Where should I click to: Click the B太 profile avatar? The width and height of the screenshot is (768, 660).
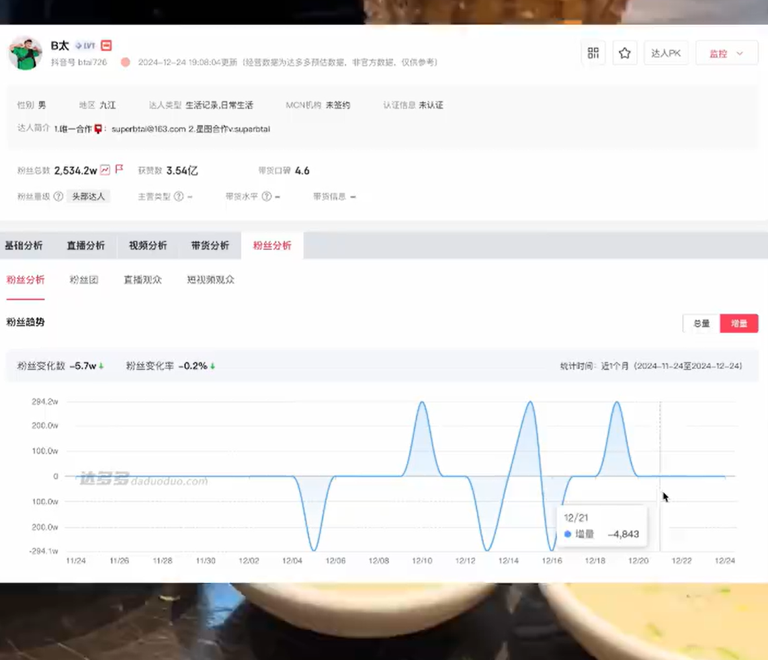(25, 53)
